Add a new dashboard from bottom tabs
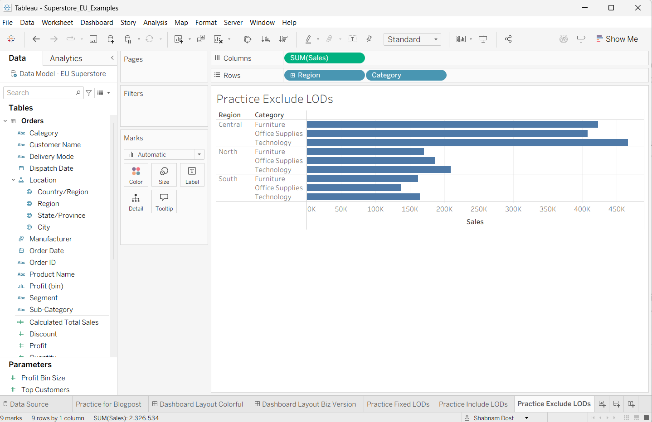The width and height of the screenshot is (652, 422). 617,404
